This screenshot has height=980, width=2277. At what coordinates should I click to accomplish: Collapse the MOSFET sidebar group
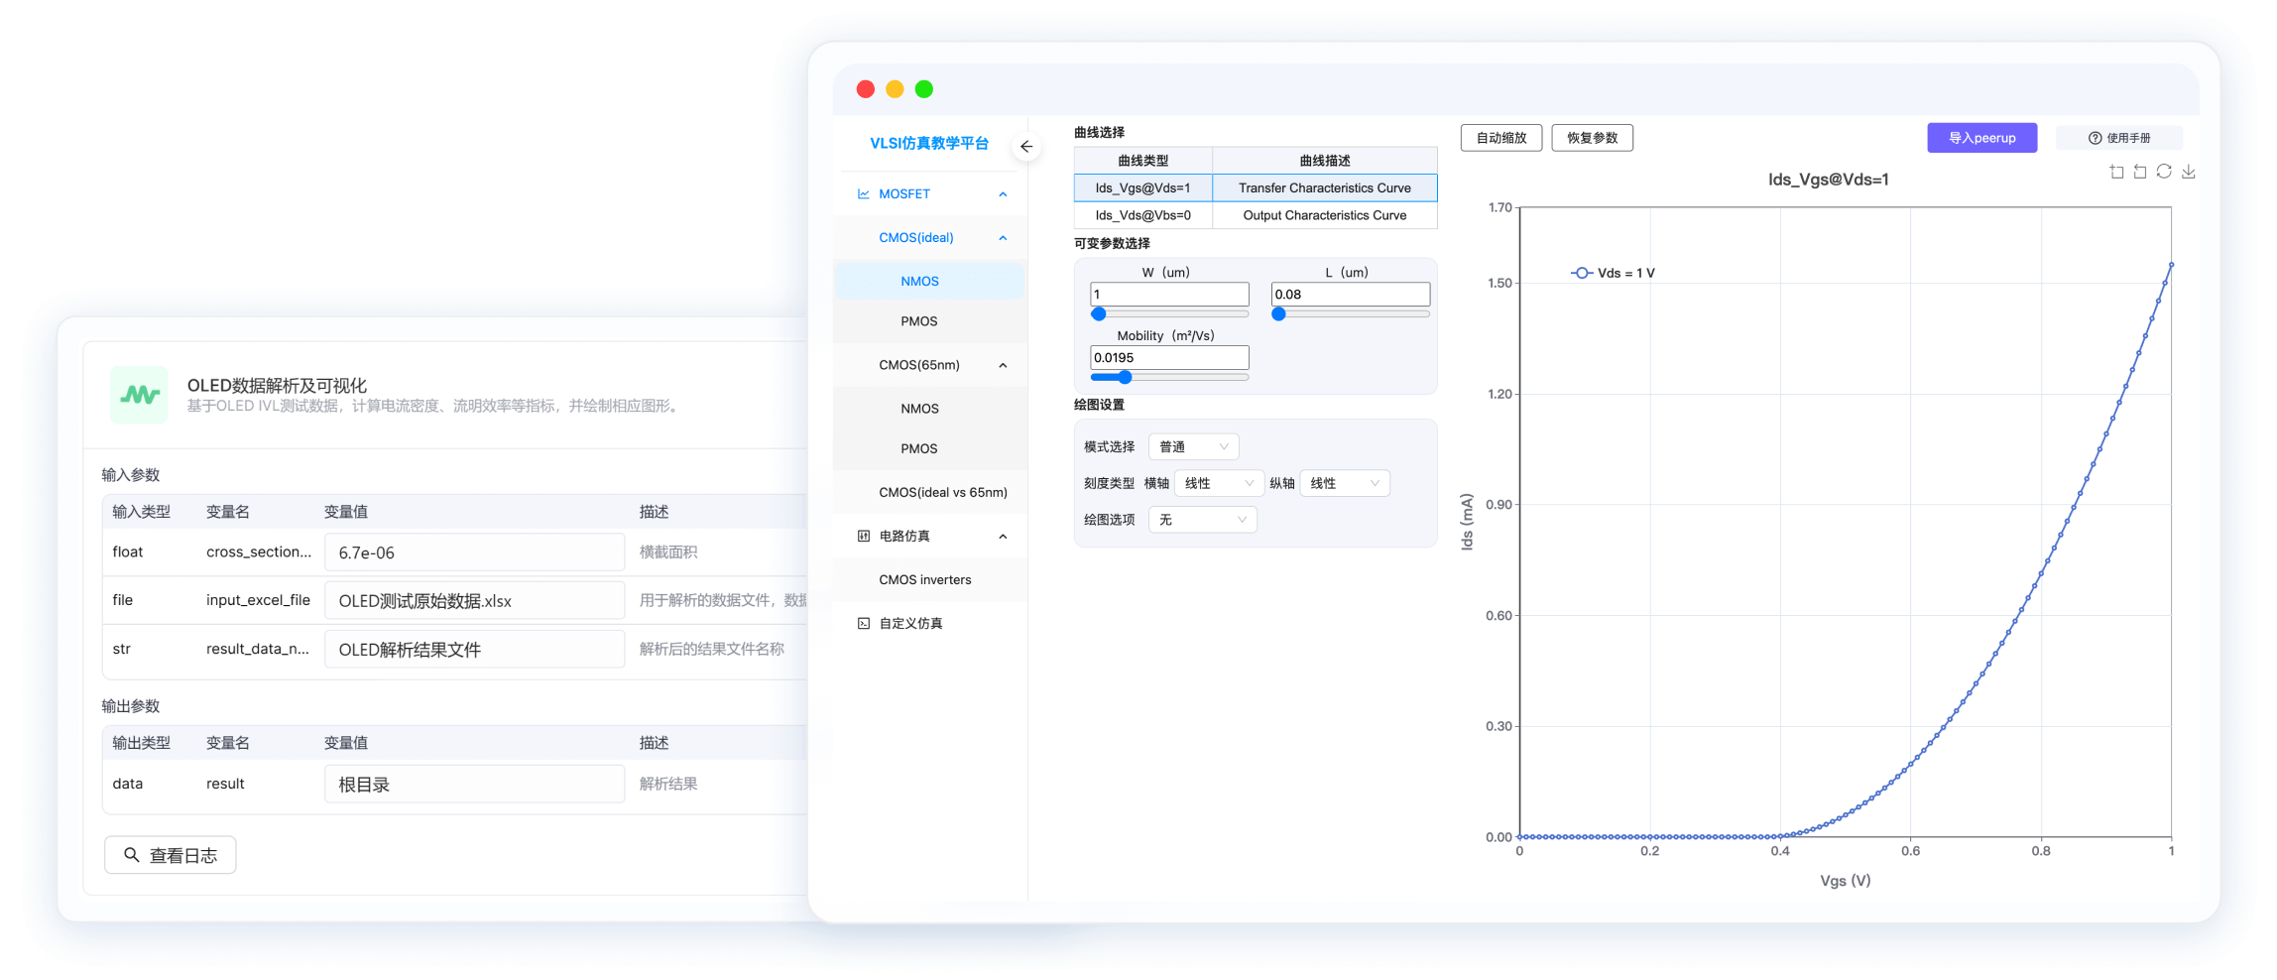point(1003,194)
